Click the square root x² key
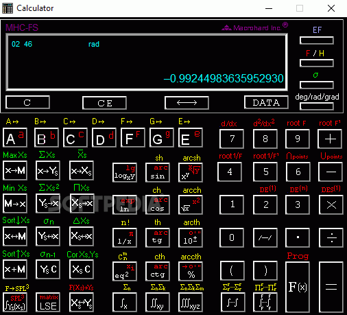The image size is (347, 315). pos(190,205)
